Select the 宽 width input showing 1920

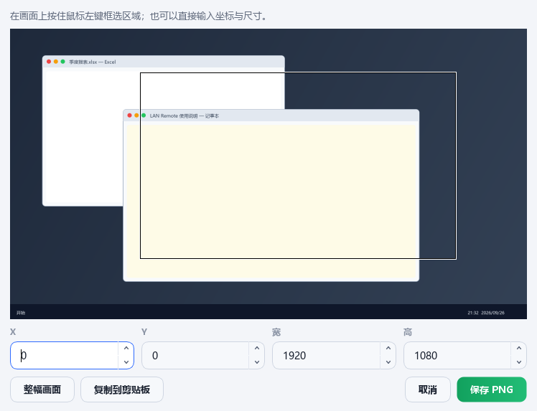(327, 355)
